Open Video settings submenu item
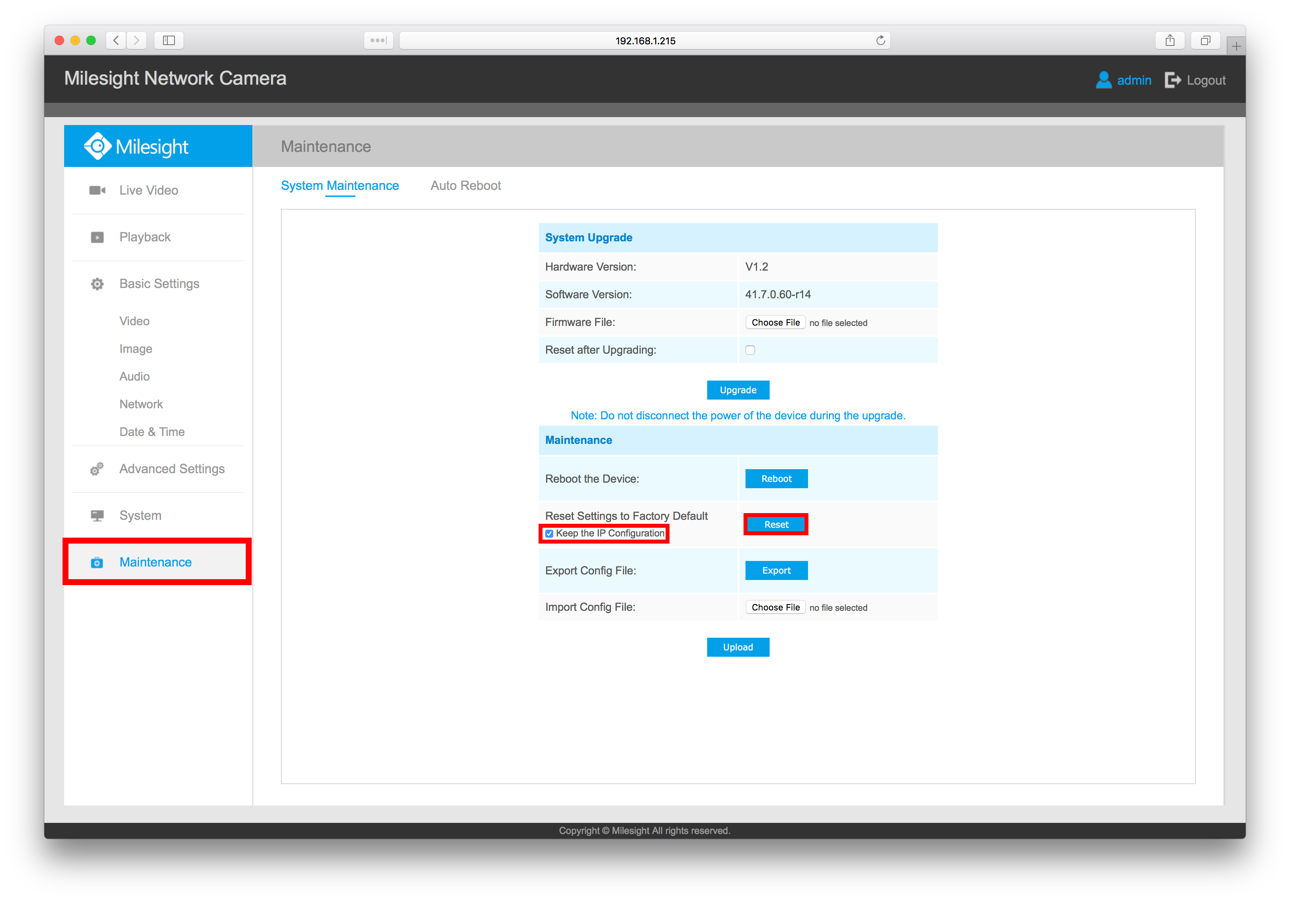Screen dimensions: 1290x902 tap(134, 321)
